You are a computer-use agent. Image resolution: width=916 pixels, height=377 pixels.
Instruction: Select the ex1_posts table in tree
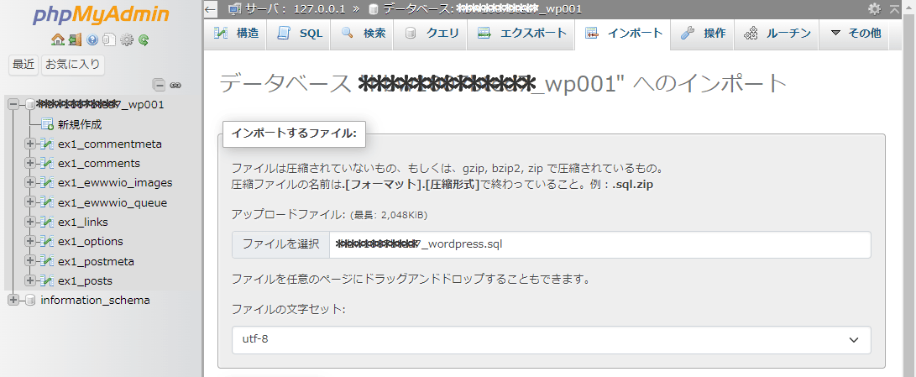85,280
